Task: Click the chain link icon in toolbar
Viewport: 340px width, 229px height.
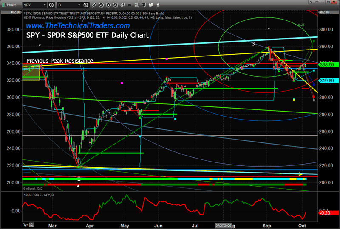Action: pyautogui.click(x=122, y=5)
